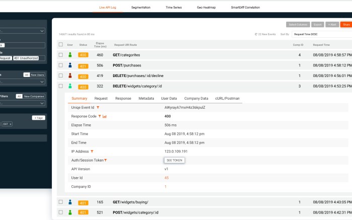Check the select-all checkbox in table header

[x=60, y=45]
